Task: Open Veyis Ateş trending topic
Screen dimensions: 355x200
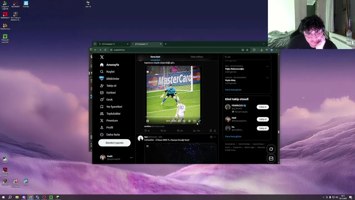Action: pos(230,80)
